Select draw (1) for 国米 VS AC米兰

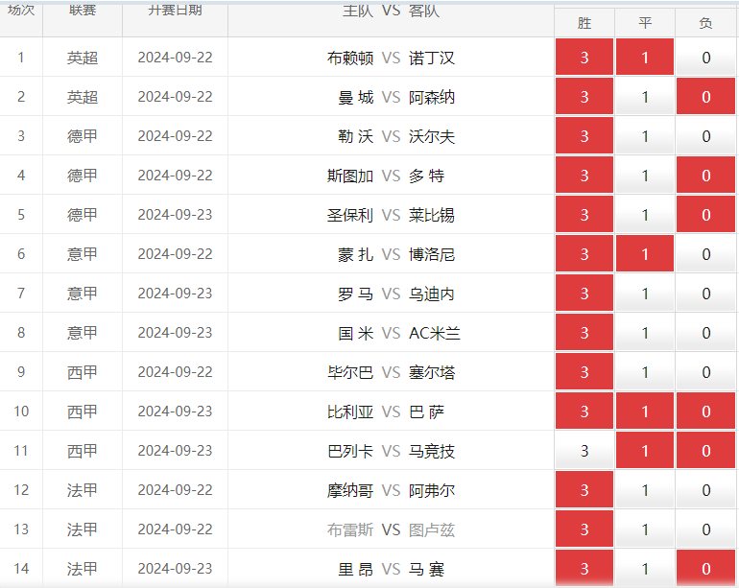coord(645,333)
